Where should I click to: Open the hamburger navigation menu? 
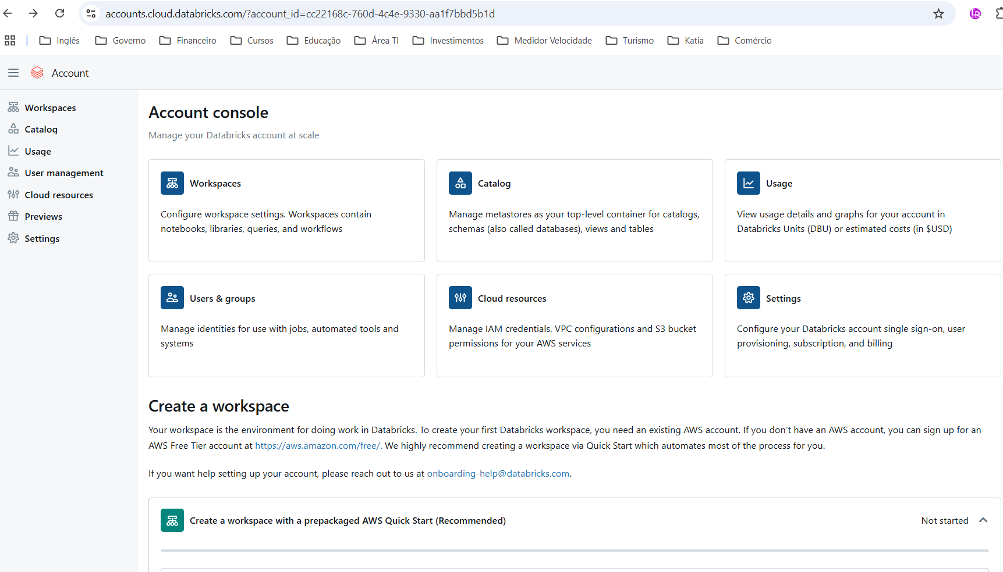(13, 73)
